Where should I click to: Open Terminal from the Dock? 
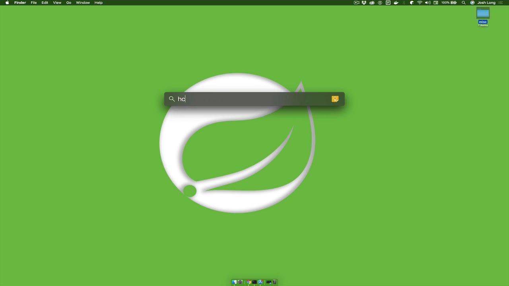coord(254,282)
